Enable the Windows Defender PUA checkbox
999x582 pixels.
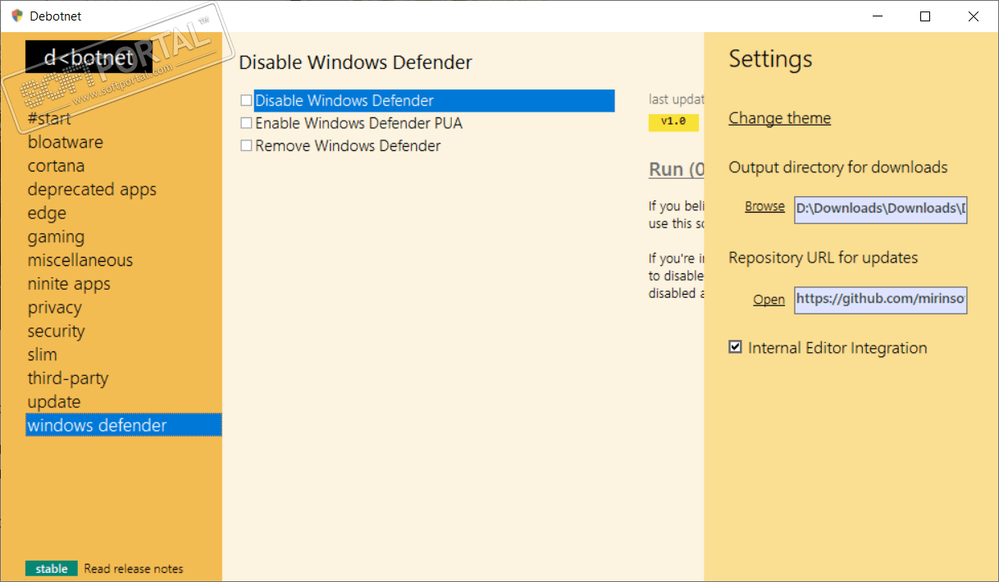click(x=246, y=123)
